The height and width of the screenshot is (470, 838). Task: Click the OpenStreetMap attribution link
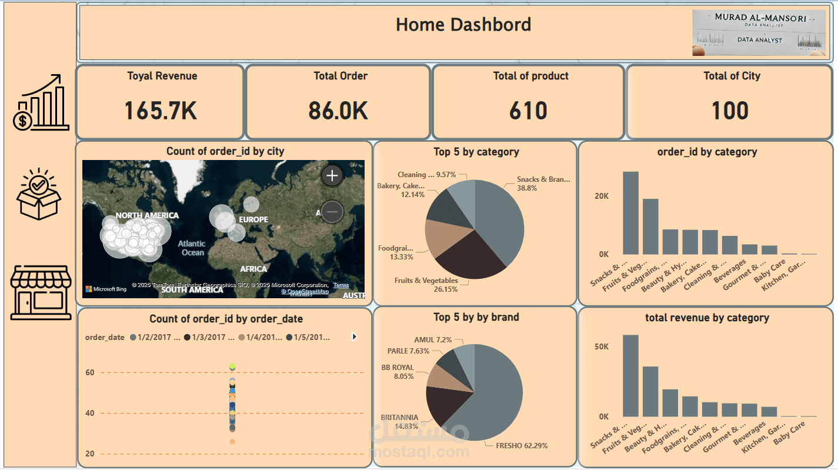(306, 291)
